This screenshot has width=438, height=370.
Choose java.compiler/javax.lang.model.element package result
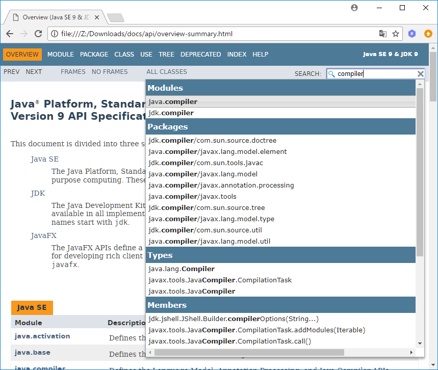pyautogui.click(x=281, y=152)
